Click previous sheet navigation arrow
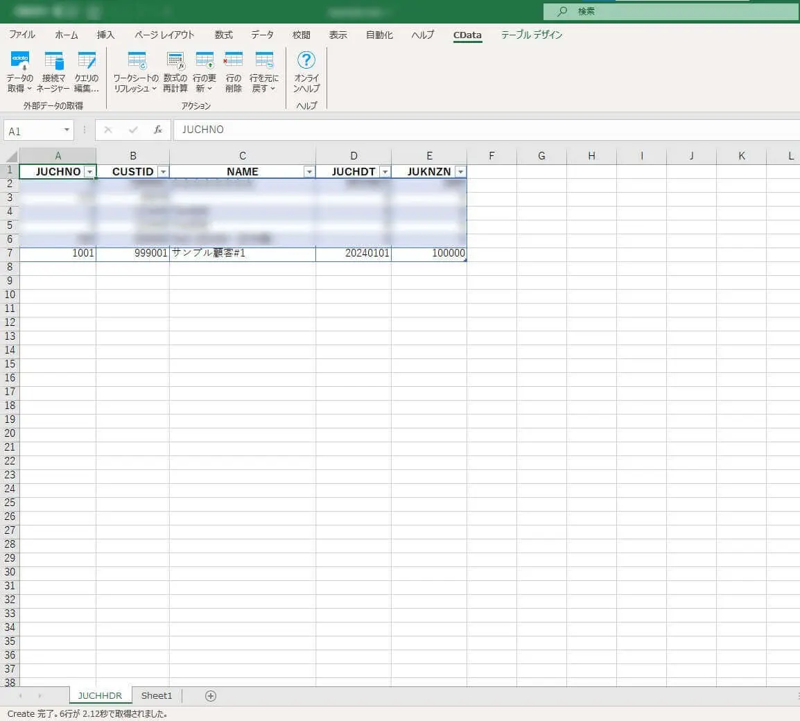This screenshot has height=721, width=800. click(20, 695)
